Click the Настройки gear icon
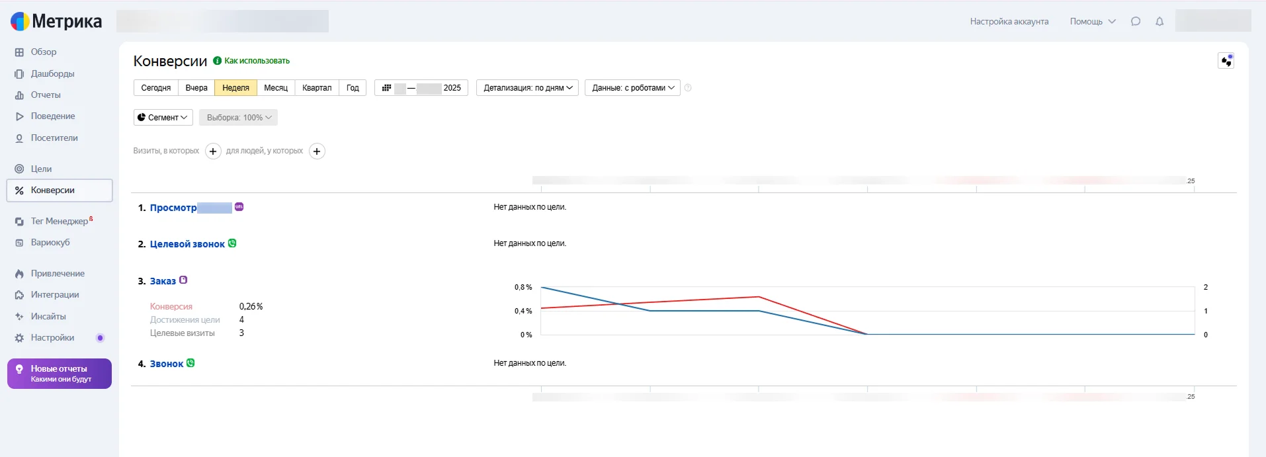Viewport: 1266px width, 457px height. [x=19, y=338]
